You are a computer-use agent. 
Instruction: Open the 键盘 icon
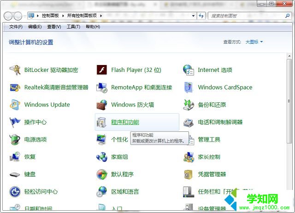[x=15, y=174]
